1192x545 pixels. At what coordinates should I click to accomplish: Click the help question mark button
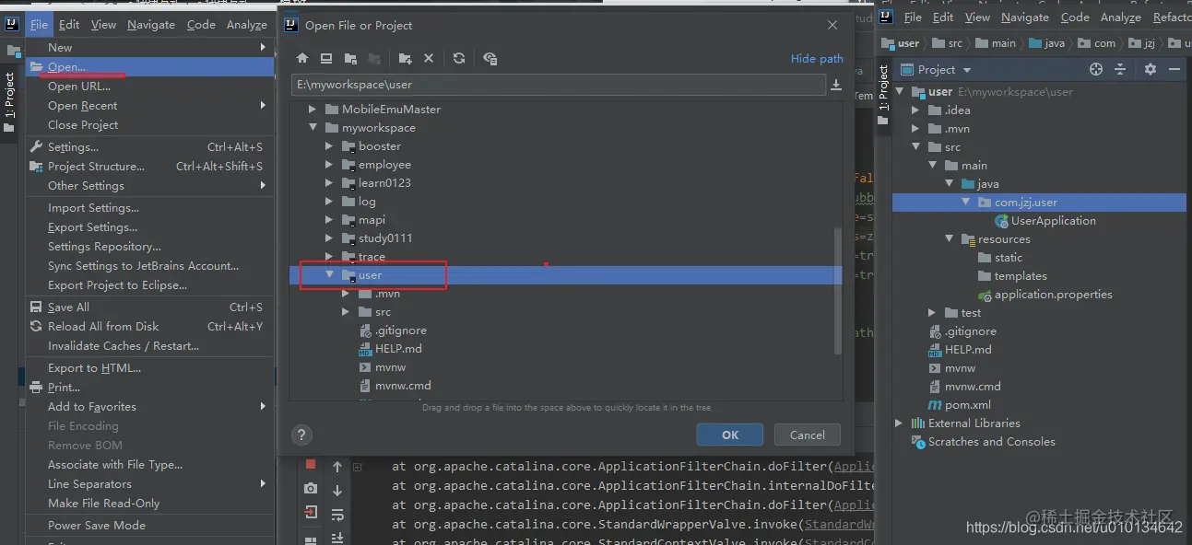point(301,435)
